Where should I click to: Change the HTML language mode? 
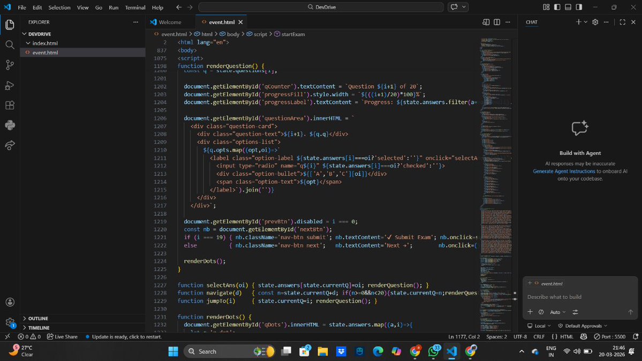[x=567, y=337]
